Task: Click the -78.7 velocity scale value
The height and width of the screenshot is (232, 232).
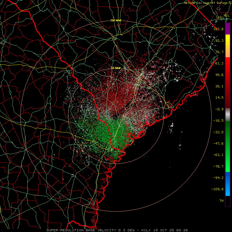Action: (x=218, y=167)
